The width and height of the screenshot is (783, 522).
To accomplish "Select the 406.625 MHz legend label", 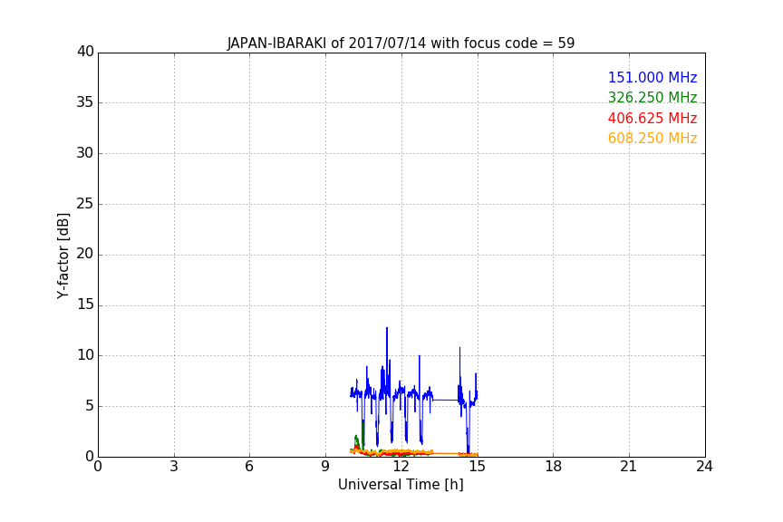I will click(x=652, y=119).
